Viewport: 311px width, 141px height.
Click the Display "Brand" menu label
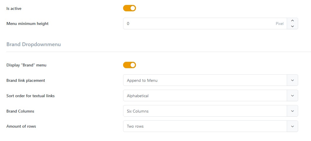pyautogui.click(x=26, y=65)
